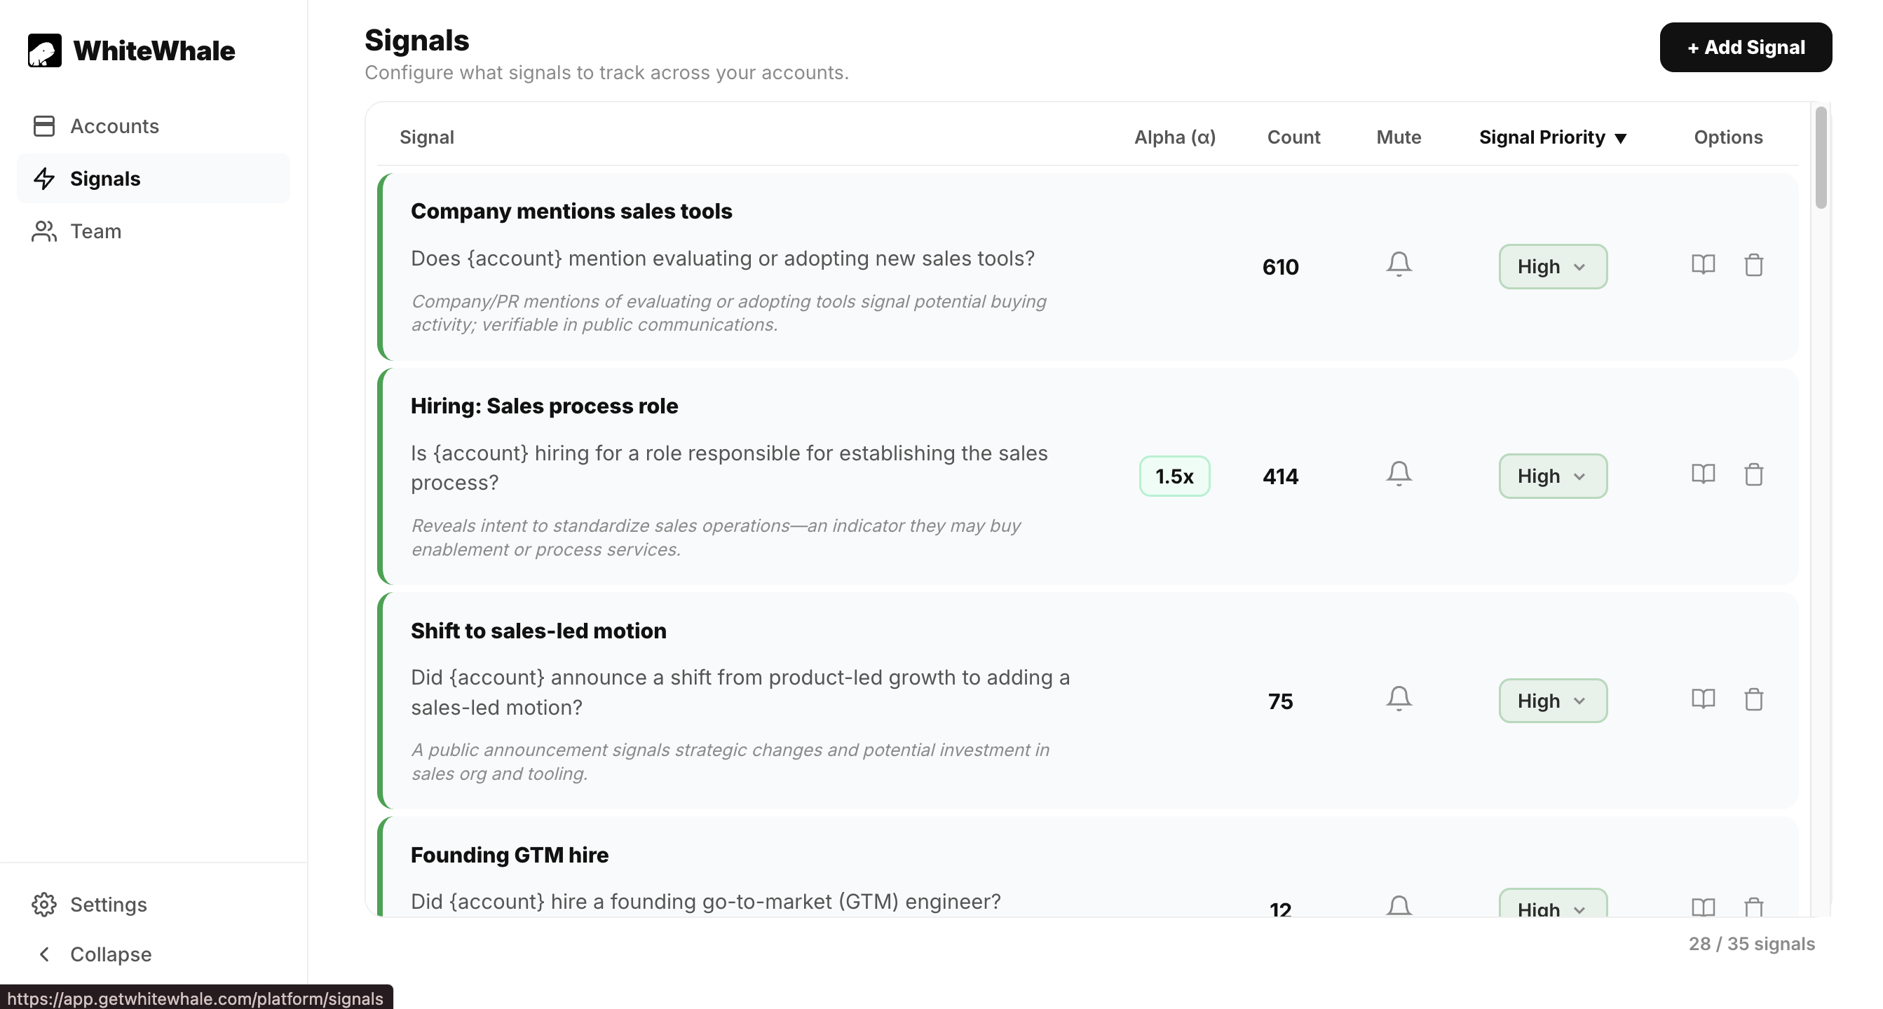Click the Signal column header
This screenshot has height=1009, width=1883.
[x=427, y=137]
